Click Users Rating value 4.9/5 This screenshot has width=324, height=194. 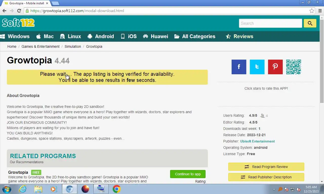pyautogui.click(x=253, y=115)
